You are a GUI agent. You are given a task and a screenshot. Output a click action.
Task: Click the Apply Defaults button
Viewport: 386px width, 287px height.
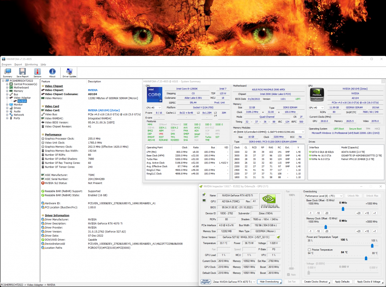pos(342,282)
